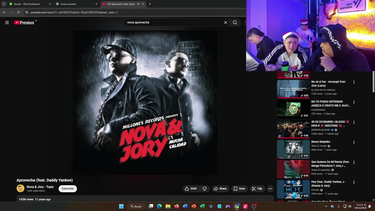Mute the YouTube tab audio icon
Viewport: 375px width, 211px height.
click(x=138, y=4)
